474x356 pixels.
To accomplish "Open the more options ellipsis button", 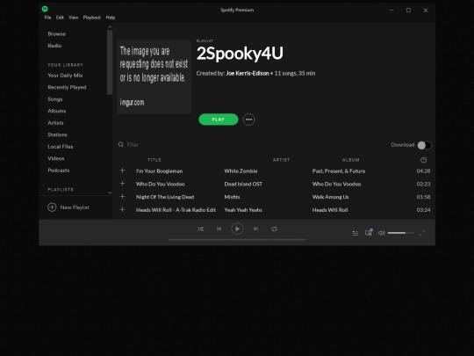I will click(248, 120).
